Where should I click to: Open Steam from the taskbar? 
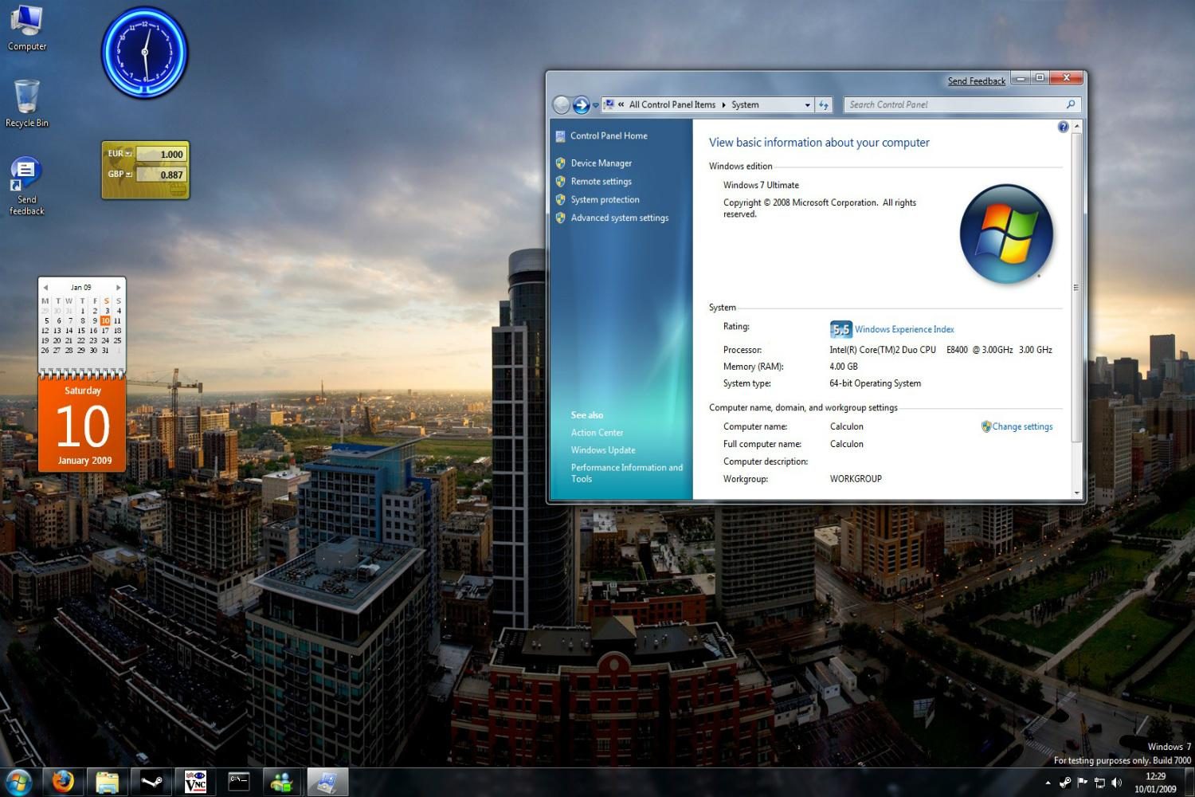click(x=151, y=782)
